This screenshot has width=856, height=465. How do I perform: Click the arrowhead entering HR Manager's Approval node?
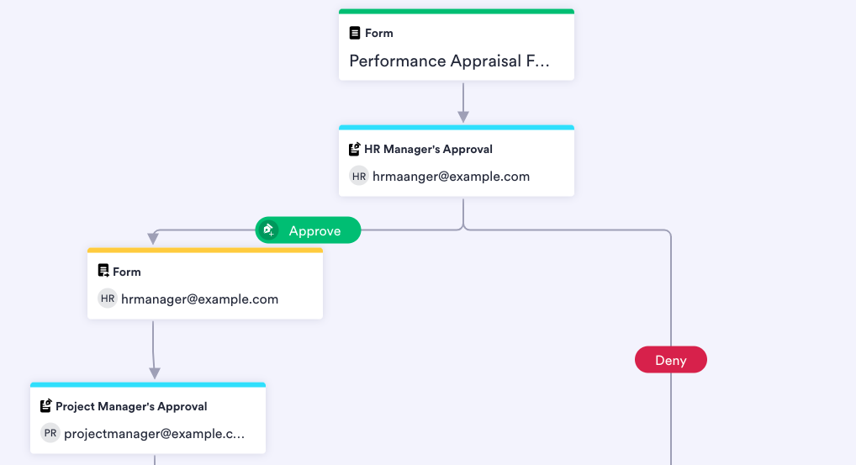coord(463,117)
